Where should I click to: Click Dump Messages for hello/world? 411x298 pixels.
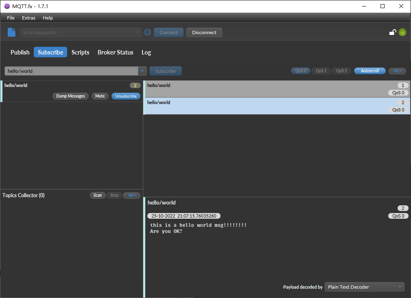[70, 96]
